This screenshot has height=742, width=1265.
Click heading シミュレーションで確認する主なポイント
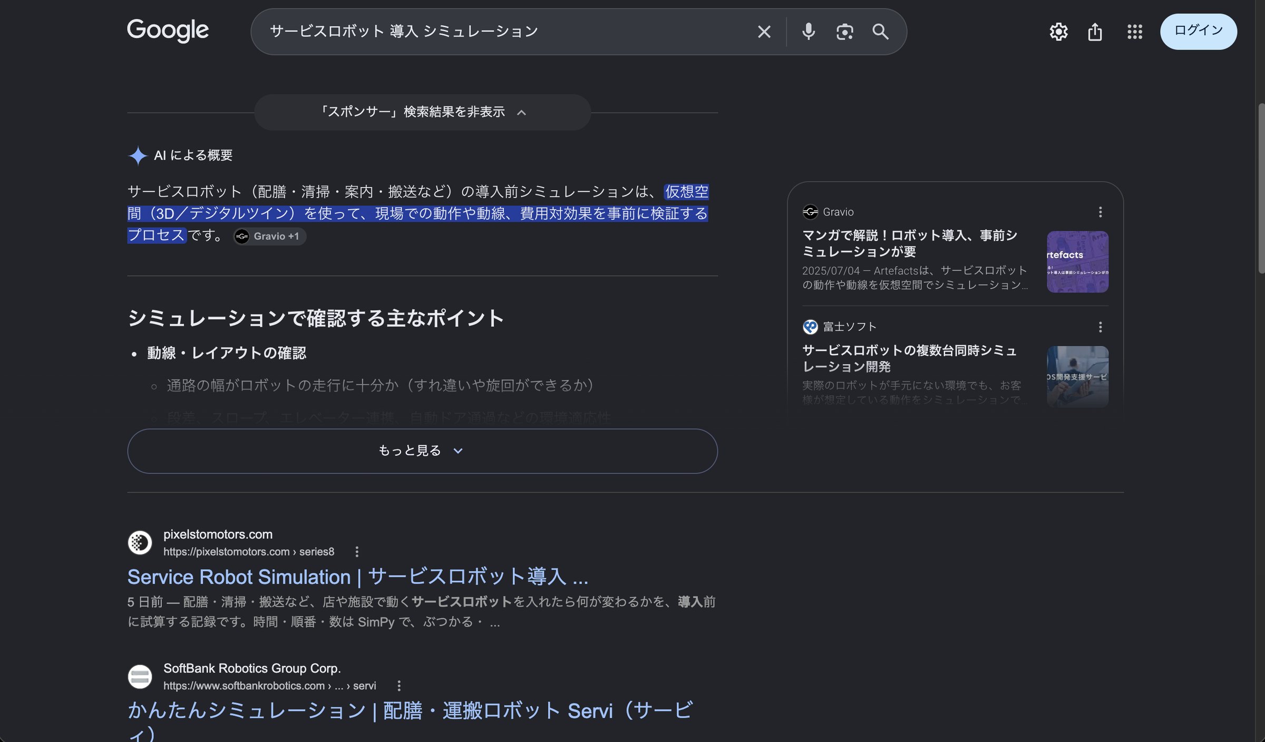point(316,318)
